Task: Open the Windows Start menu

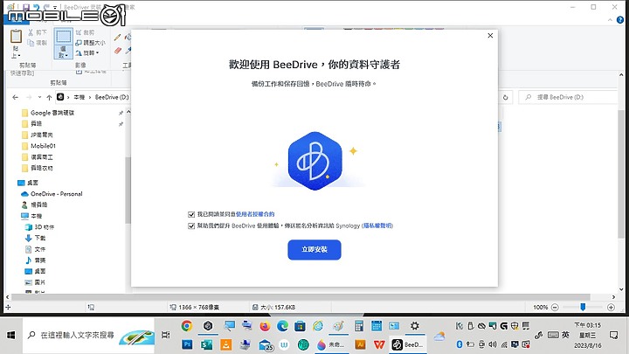Action: click(10, 335)
